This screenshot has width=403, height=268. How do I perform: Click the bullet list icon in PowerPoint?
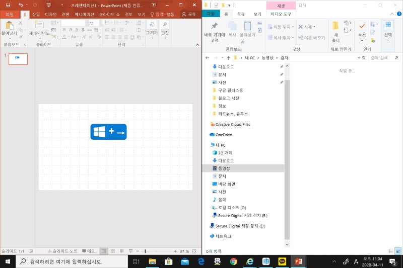tap(107, 23)
